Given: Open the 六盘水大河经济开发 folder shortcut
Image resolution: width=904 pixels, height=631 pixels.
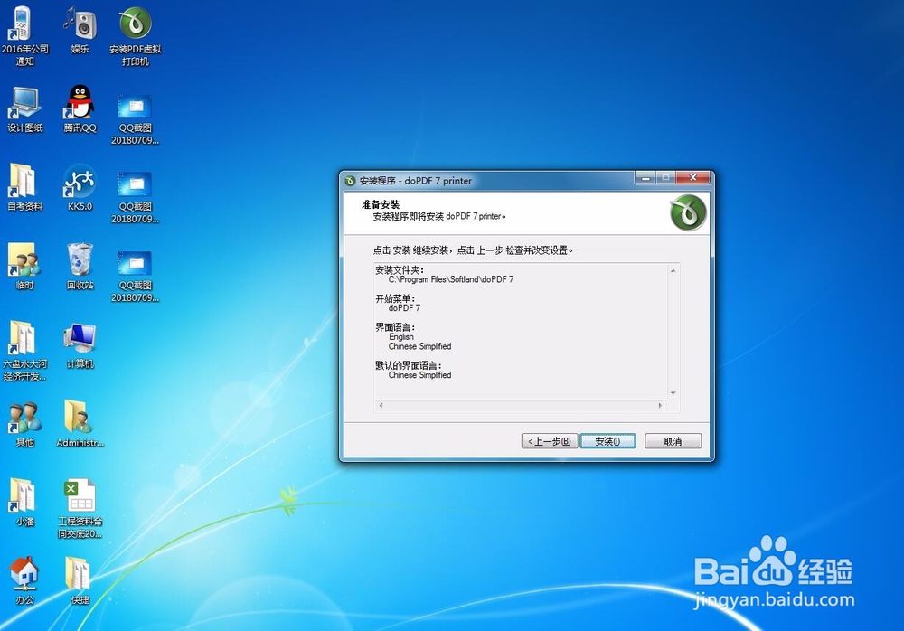Looking at the screenshot, I should click(x=24, y=351).
